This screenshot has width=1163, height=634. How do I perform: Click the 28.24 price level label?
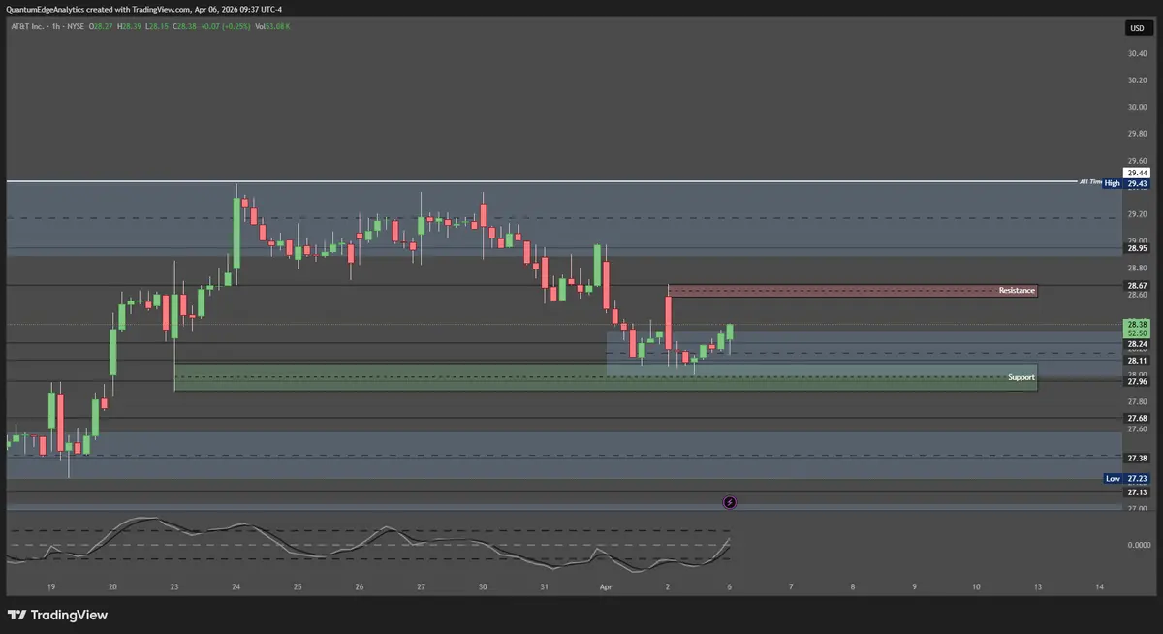1137,344
